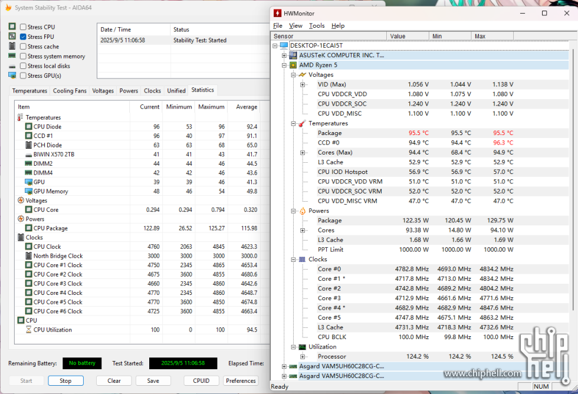
Task: Enable the Stress GPU(s) checkbox
Action: [23, 75]
